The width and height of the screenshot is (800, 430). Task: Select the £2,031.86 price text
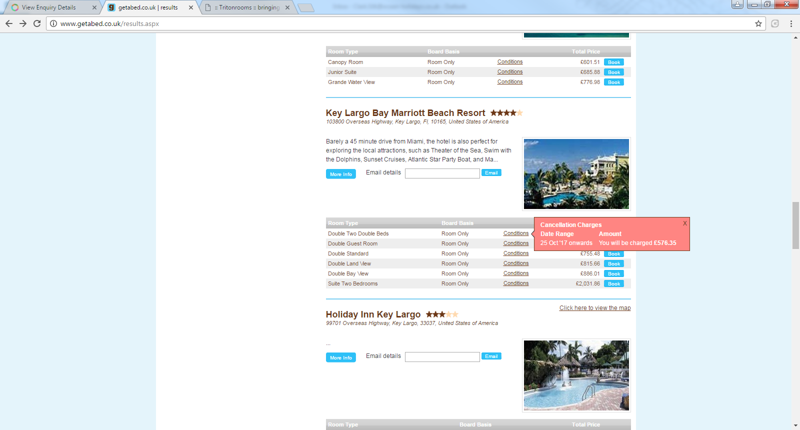[588, 283]
